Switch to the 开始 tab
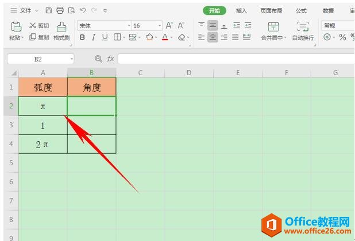Screen dimensions: 355x241 pos(214,11)
